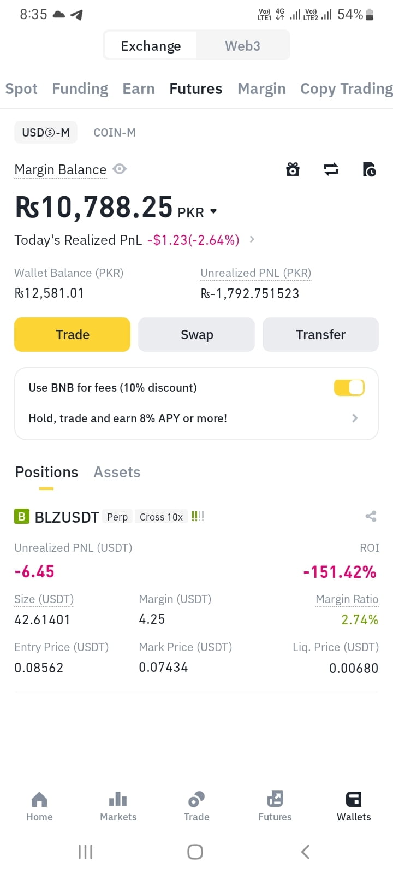Toggle Margin Balance visibility eye
The height and width of the screenshot is (874, 393).
click(x=120, y=169)
